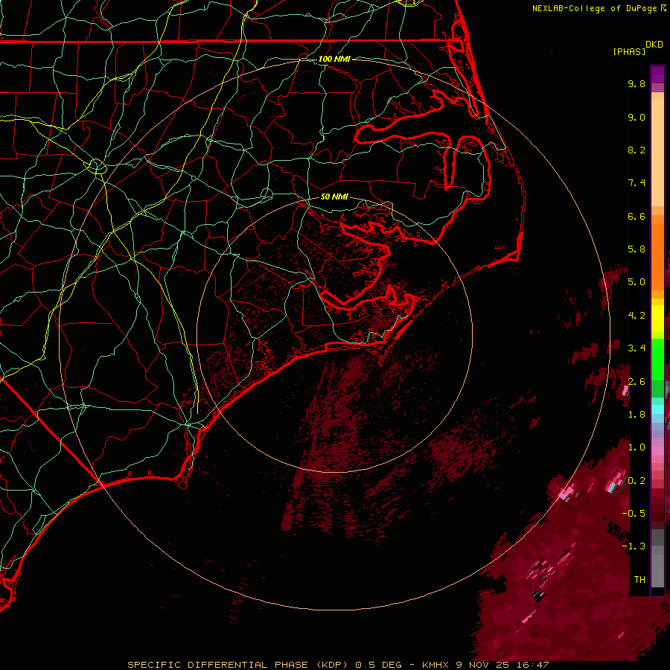Click the 1.8 value on the color scale
670x670 pixels.
(x=636, y=415)
